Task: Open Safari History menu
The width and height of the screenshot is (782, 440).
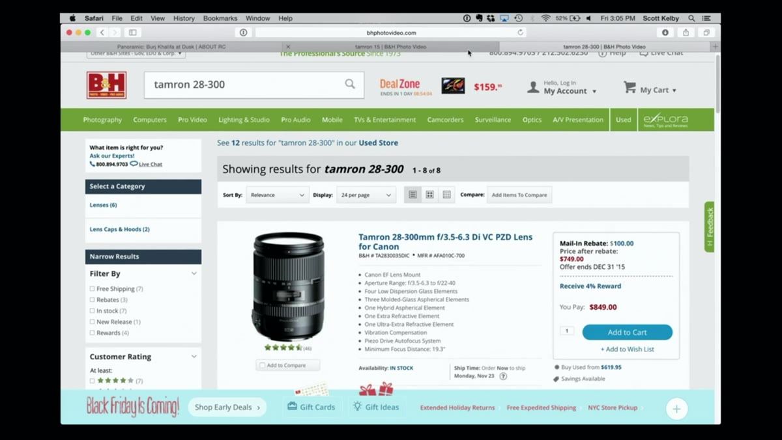Action: [184, 18]
